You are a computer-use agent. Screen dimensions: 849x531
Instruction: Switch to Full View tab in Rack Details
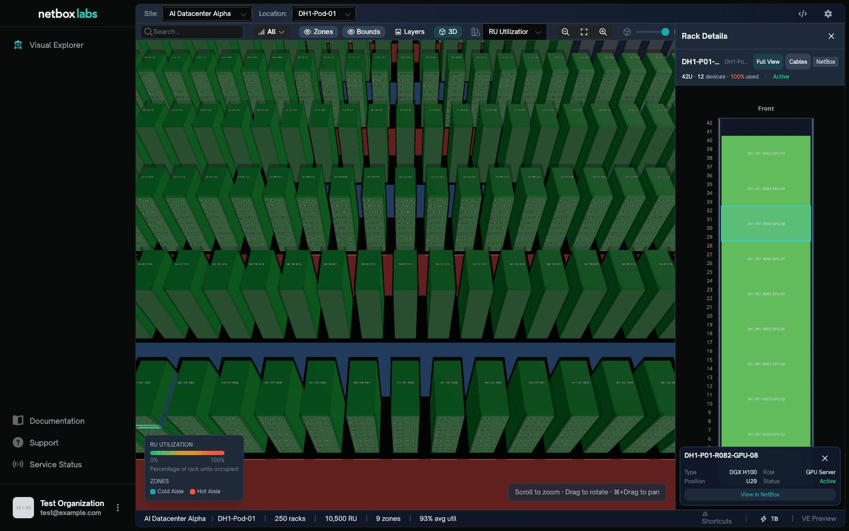click(768, 62)
